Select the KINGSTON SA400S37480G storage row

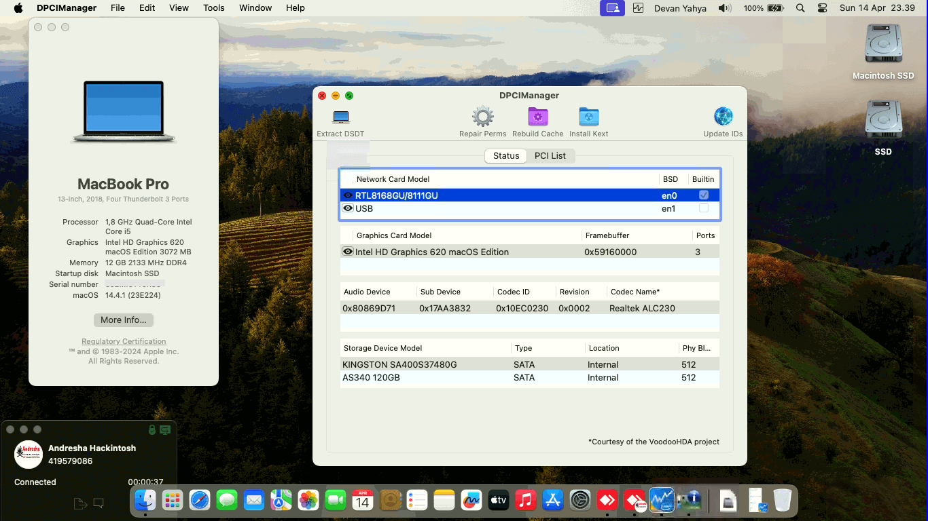point(529,364)
